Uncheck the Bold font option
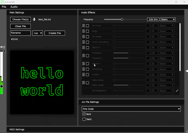The height and width of the screenshot is (133, 188). pos(84,114)
